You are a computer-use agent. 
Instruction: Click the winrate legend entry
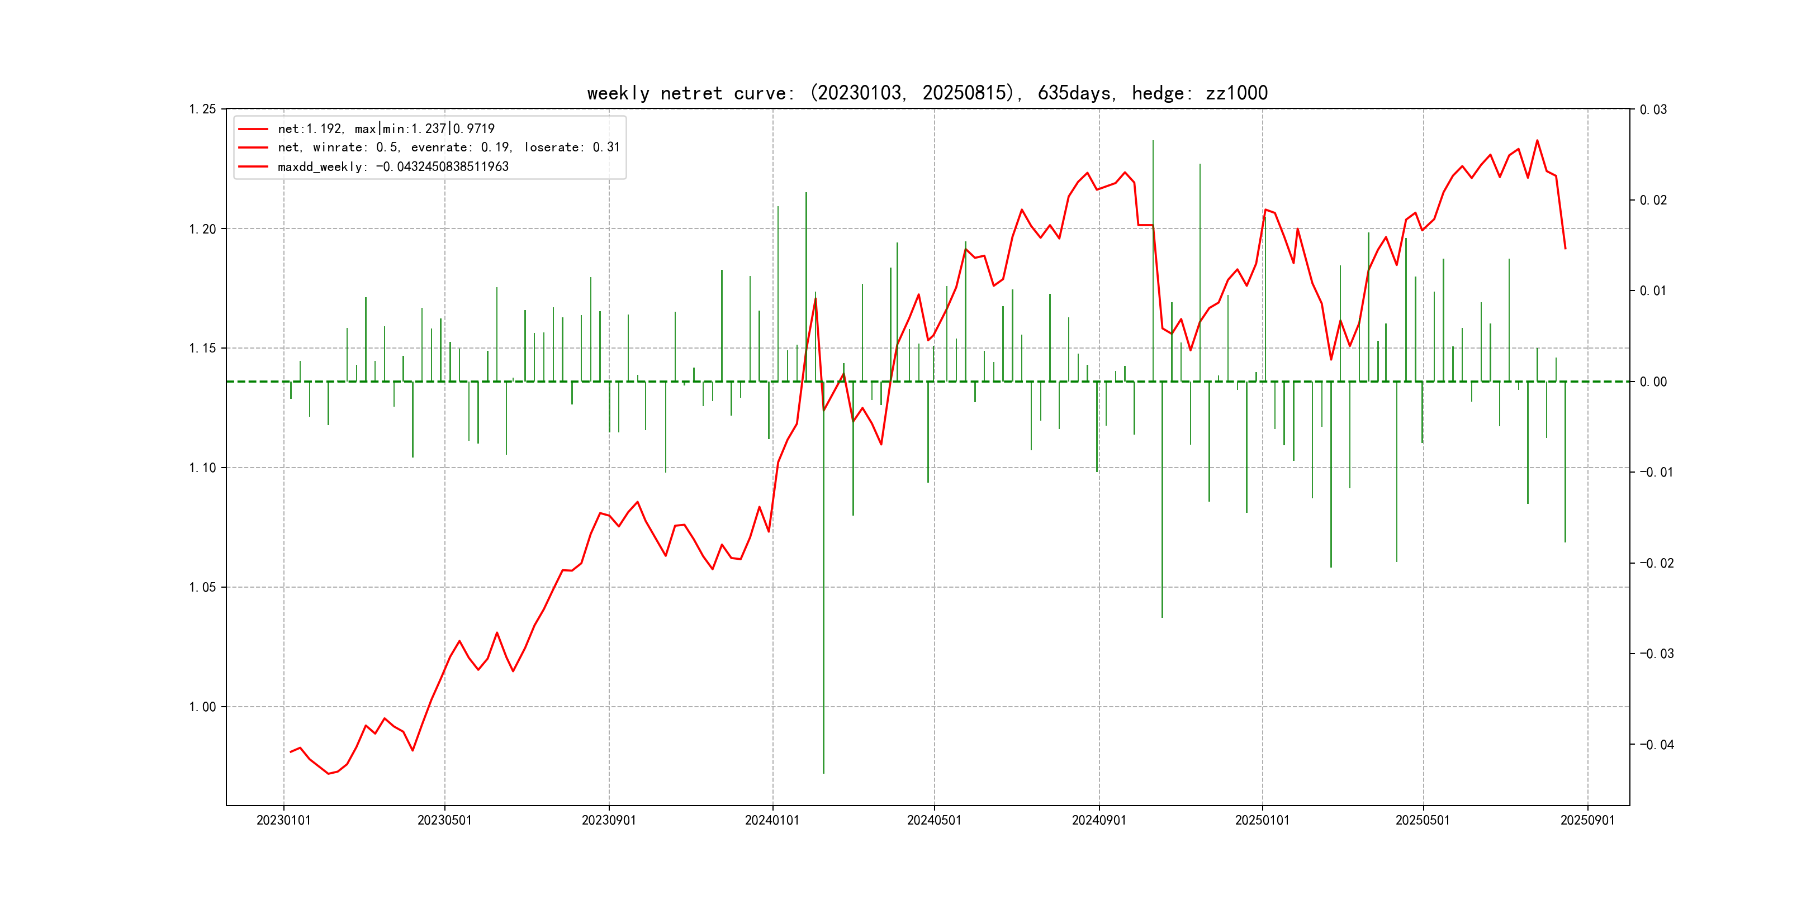[448, 147]
